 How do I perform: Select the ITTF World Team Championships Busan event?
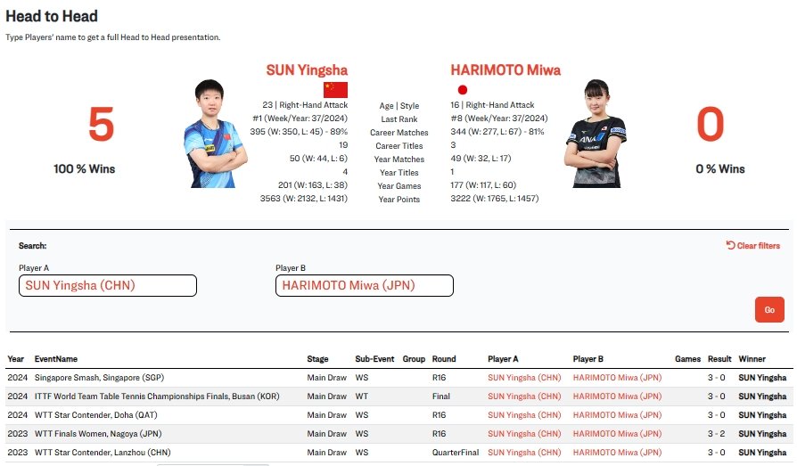157,397
